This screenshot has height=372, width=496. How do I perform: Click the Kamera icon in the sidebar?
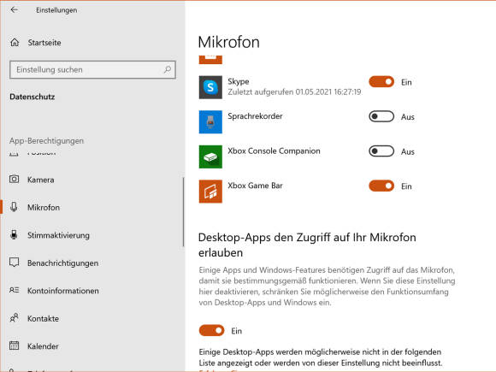tap(14, 180)
